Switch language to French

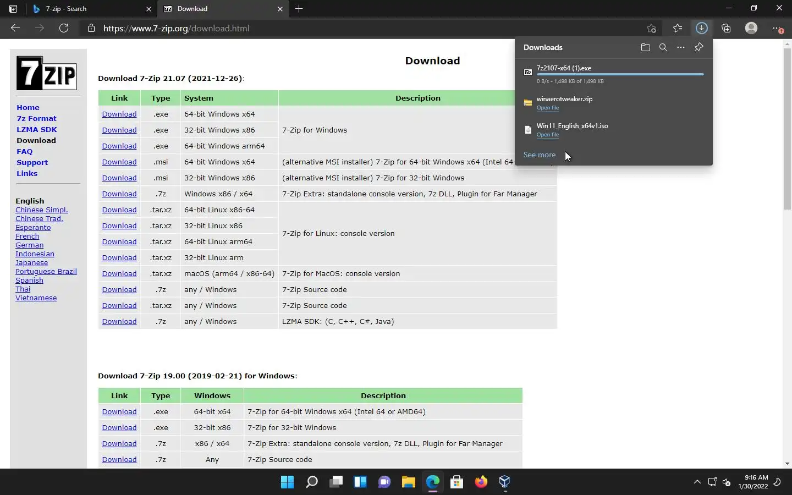(28, 237)
